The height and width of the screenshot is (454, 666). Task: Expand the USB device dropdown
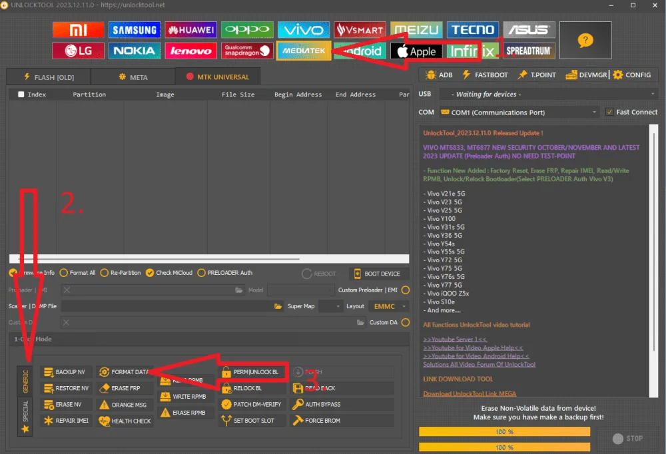(548, 94)
